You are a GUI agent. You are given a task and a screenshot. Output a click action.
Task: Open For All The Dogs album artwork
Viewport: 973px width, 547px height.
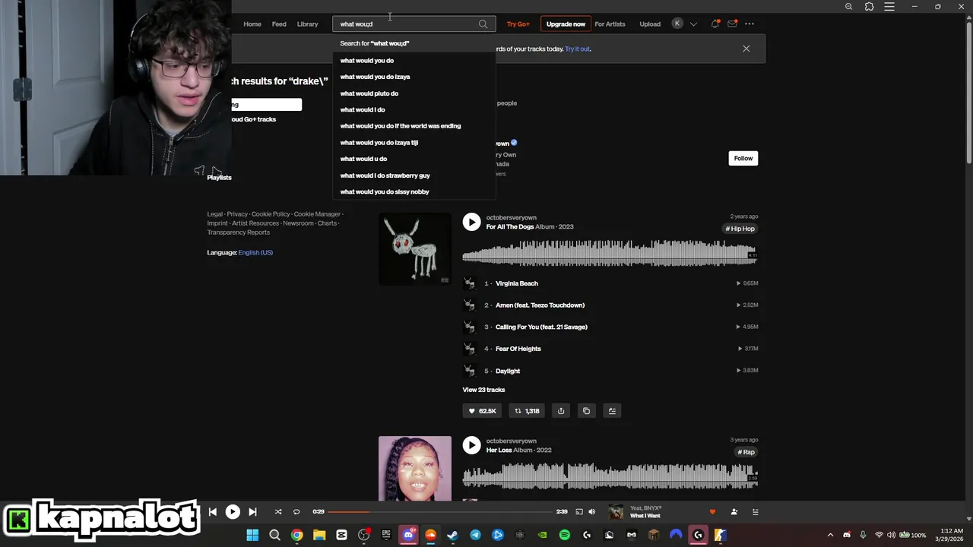tap(415, 249)
